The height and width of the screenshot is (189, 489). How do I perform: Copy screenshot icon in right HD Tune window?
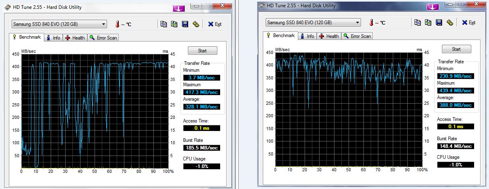pos(428,23)
